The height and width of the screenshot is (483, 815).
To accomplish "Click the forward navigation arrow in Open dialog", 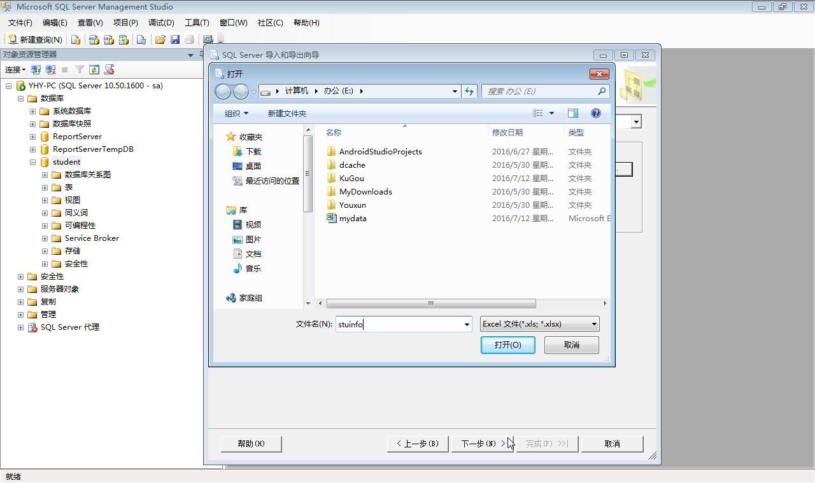I will [x=241, y=92].
